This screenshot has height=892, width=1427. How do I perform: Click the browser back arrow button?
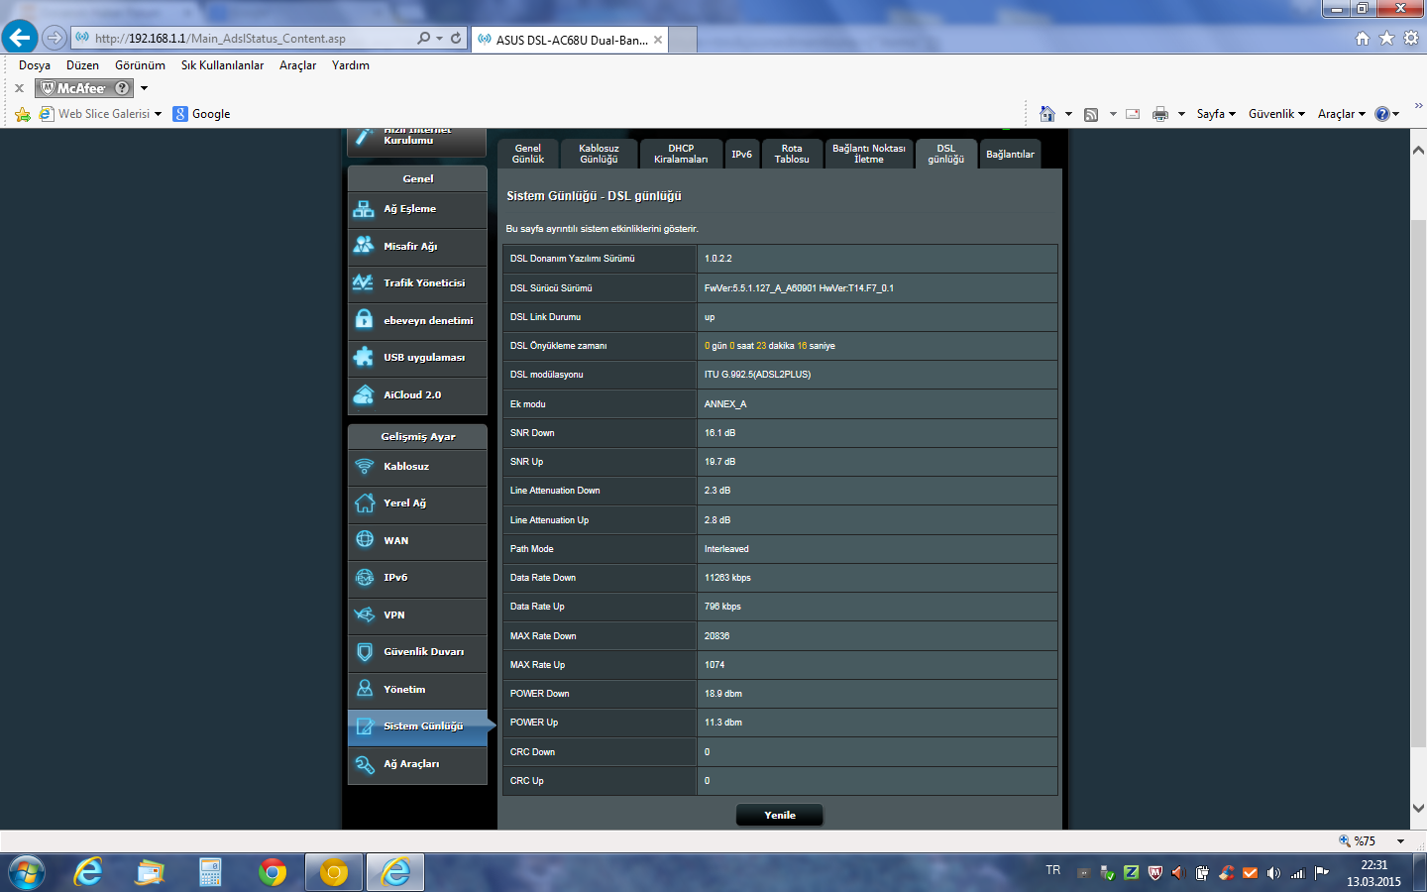click(x=20, y=38)
